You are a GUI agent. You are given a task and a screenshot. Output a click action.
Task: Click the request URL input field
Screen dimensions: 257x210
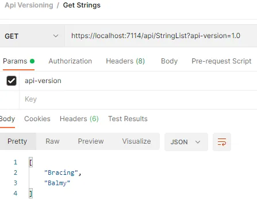coord(161,36)
